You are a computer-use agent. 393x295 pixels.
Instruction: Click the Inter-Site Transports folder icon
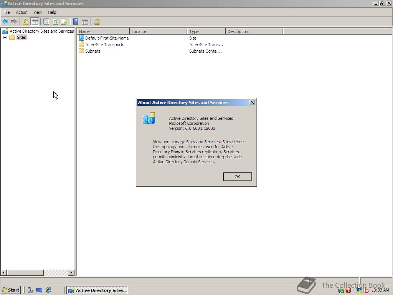[x=81, y=45]
